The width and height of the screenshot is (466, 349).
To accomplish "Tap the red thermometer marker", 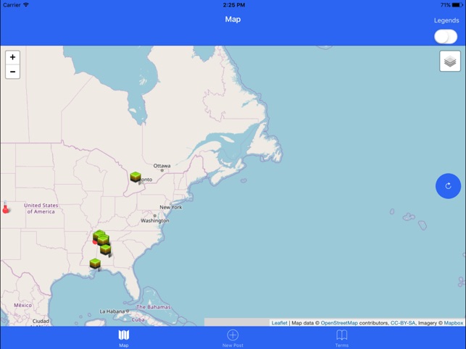I will [5, 207].
